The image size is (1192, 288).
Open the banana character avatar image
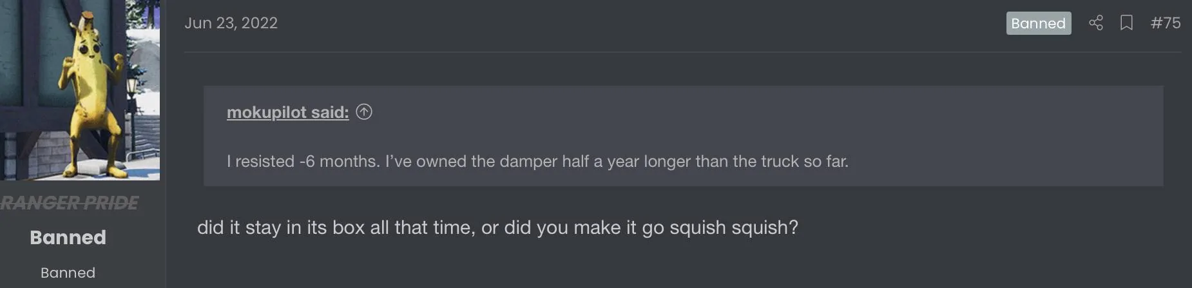click(x=80, y=90)
